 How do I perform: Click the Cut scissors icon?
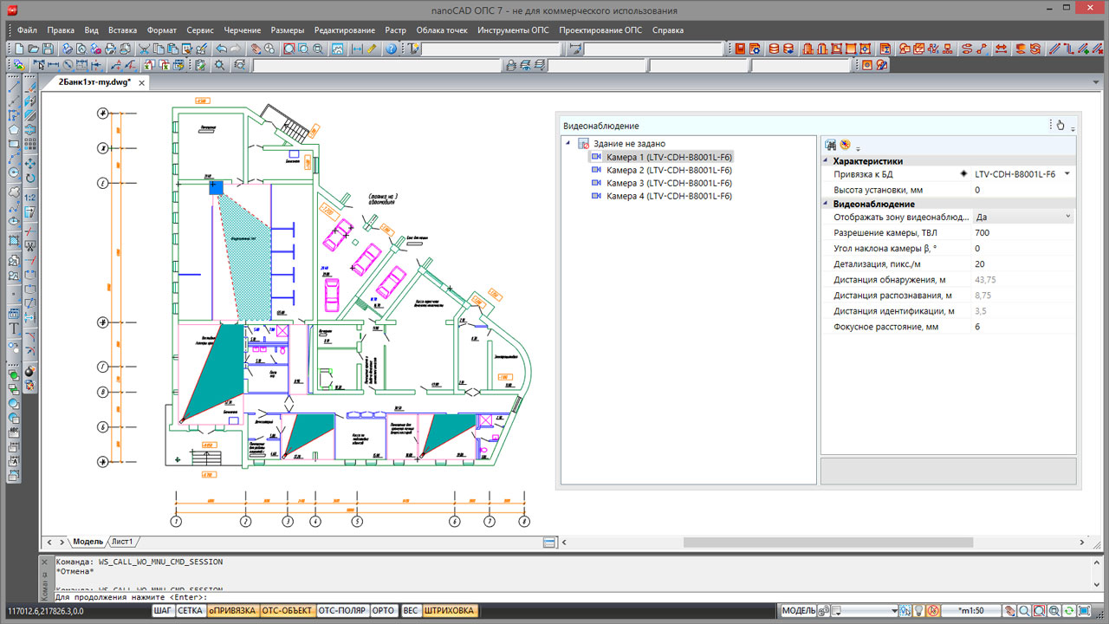tap(145, 49)
